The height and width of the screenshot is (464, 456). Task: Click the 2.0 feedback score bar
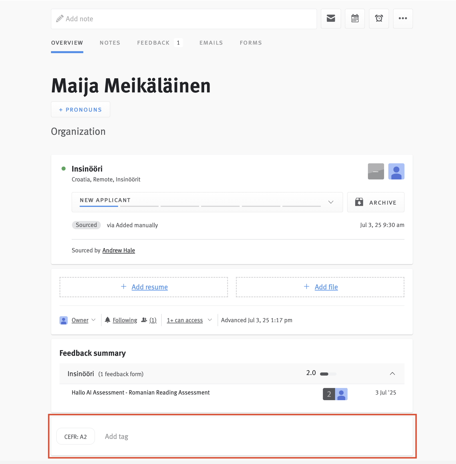tap(328, 374)
